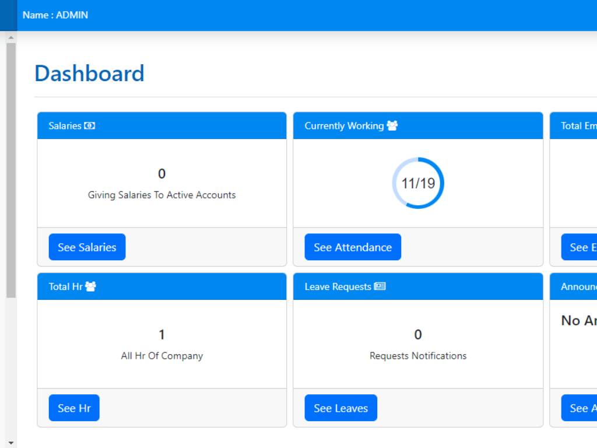Click the Name : ADMIN label
This screenshot has width=597, height=448.
click(x=55, y=15)
